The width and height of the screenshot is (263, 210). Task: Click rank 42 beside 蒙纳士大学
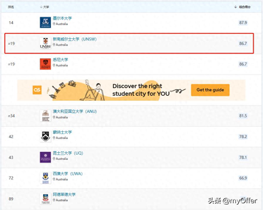coord(11,137)
